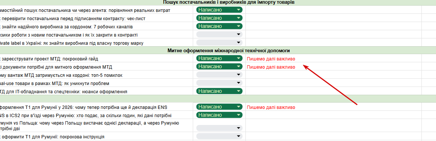Open status dropdown for 'ENS в ICS2' row
This screenshot has width=436, height=141.
pyautogui.click(x=219, y=115)
